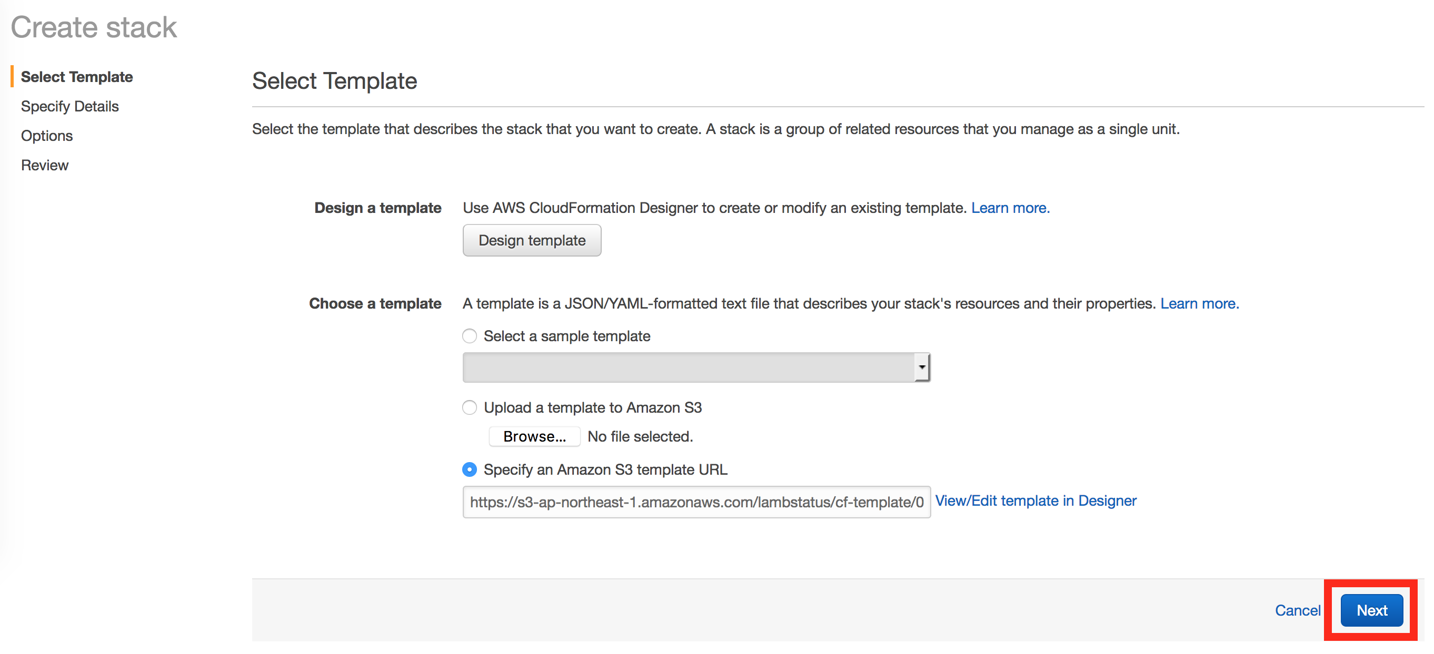Click into the S3 template URL field
The image size is (1434, 654).
[x=696, y=502]
